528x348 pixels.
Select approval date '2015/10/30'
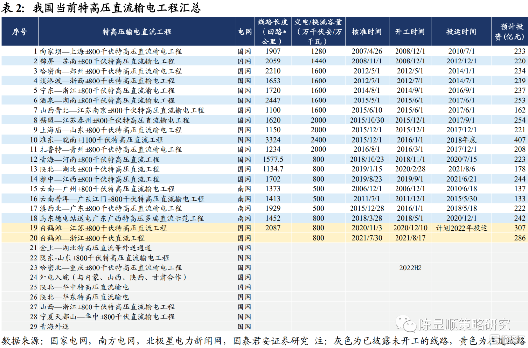pyautogui.click(x=367, y=120)
